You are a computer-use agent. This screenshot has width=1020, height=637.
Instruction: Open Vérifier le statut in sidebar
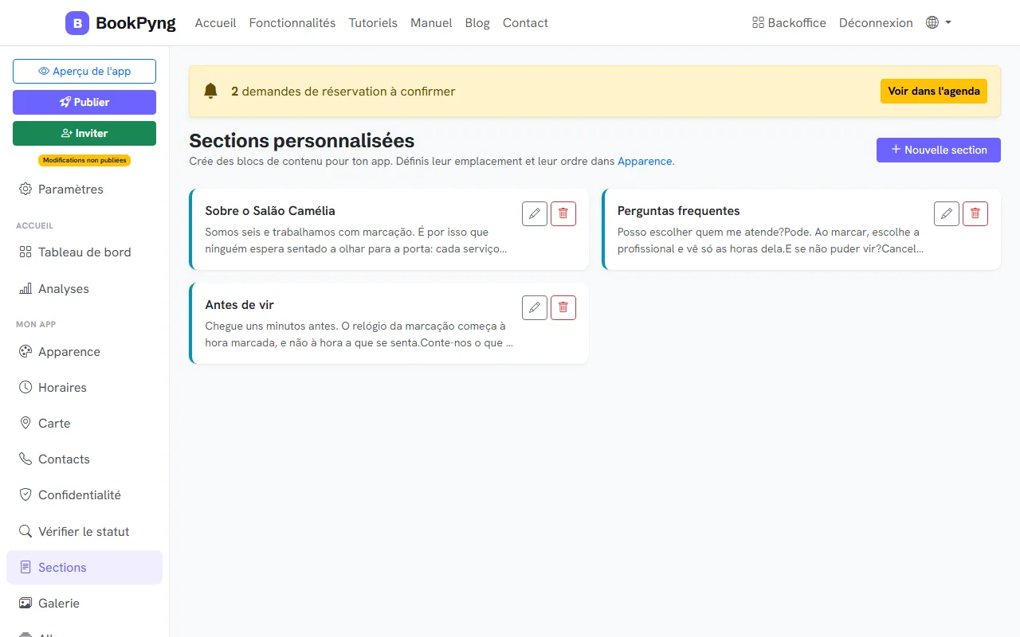[x=84, y=532]
